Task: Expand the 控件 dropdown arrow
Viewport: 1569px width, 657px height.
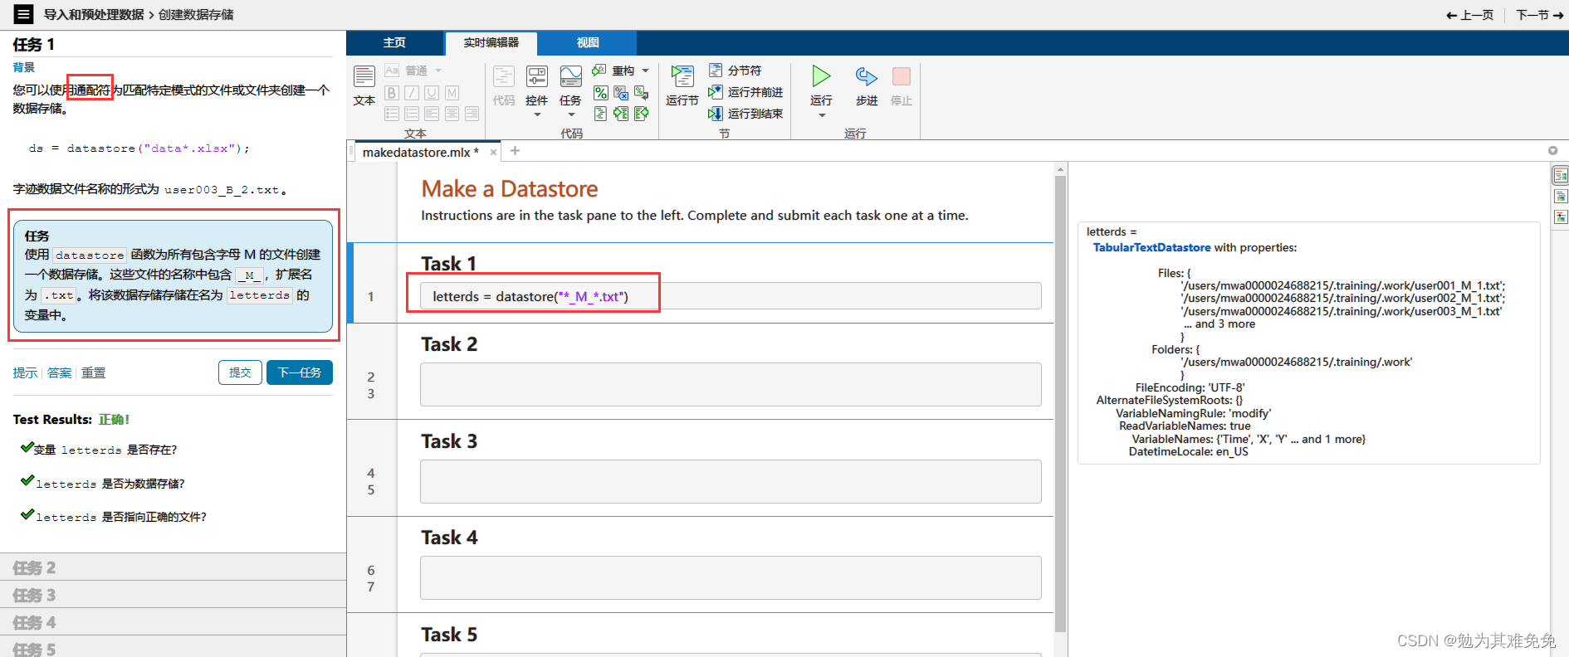Action: click(x=537, y=114)
